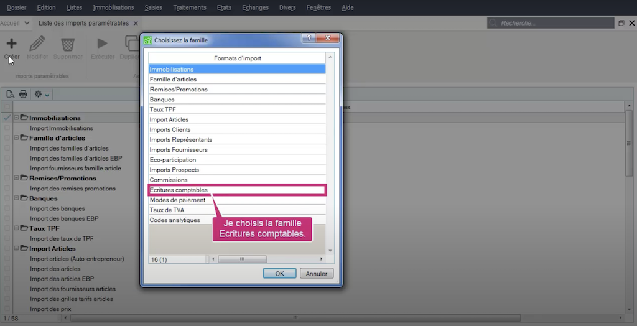The height and width of the screenshot is (326, 637).
Task: Select Imports Clients in the formats list
Action: coord(237,129)
